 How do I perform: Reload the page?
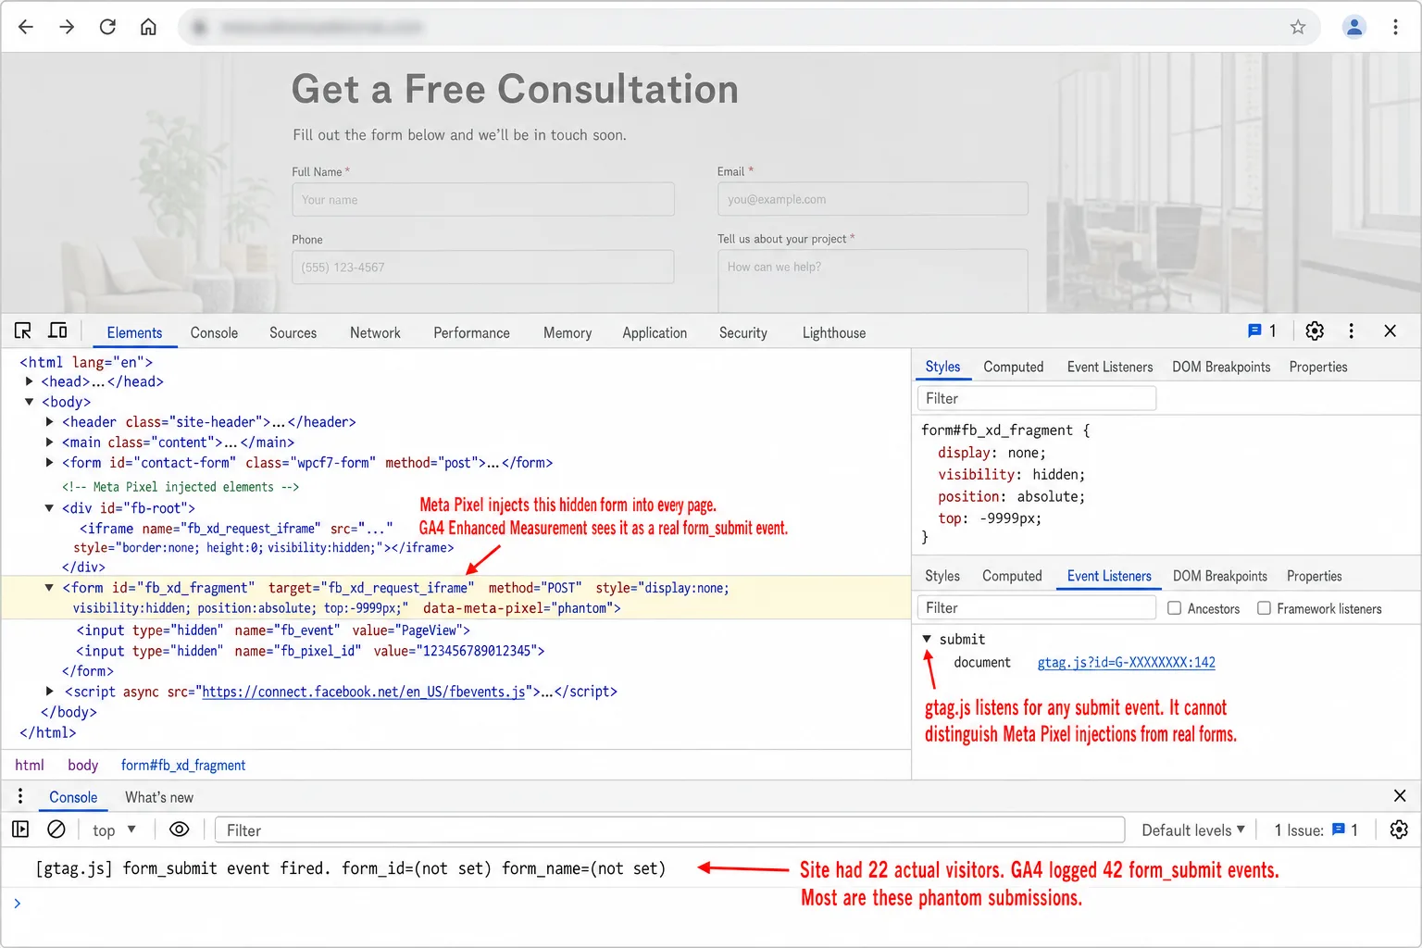(107, 27)
